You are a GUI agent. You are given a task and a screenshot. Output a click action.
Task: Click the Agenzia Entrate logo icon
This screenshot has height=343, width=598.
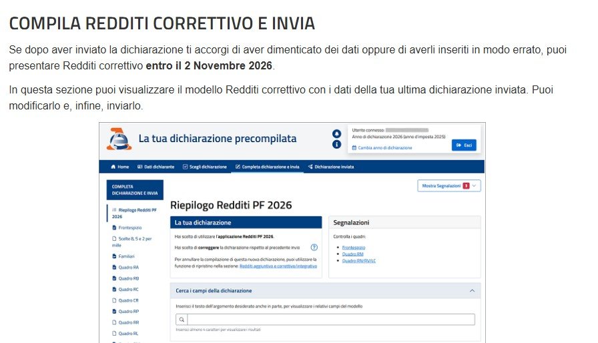click(119, 139)
